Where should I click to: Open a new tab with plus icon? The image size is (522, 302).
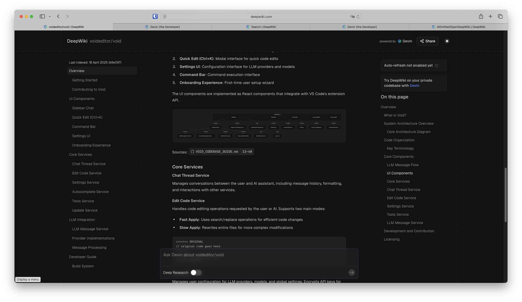point(490,16)
